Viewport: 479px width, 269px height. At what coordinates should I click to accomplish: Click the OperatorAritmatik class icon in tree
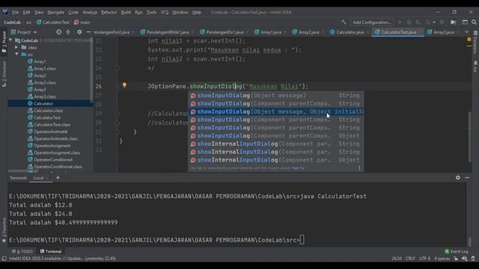click(30, 132)
